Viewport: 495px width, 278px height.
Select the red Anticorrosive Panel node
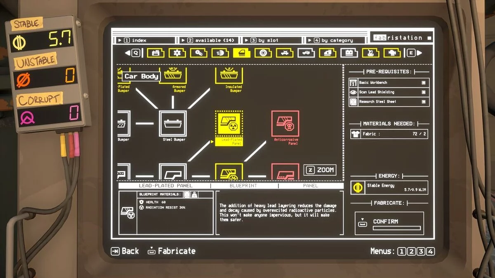[x=285, y=124]
